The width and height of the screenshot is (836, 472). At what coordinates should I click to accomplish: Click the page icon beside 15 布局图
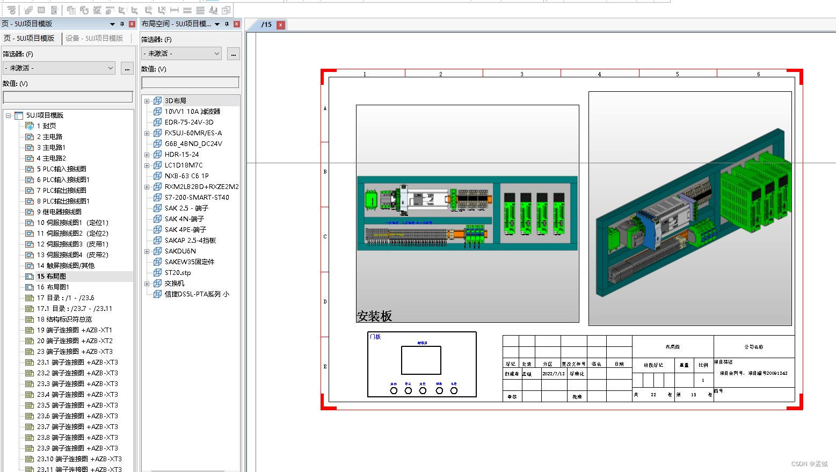pos(30,276)
